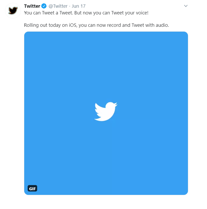The image size is (207, 209).
Task: Click the word 'Rolling' in tweet
Action: click(x=31, y=25)
